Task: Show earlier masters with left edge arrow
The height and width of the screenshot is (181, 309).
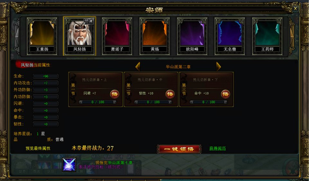Action: [17, 36]
